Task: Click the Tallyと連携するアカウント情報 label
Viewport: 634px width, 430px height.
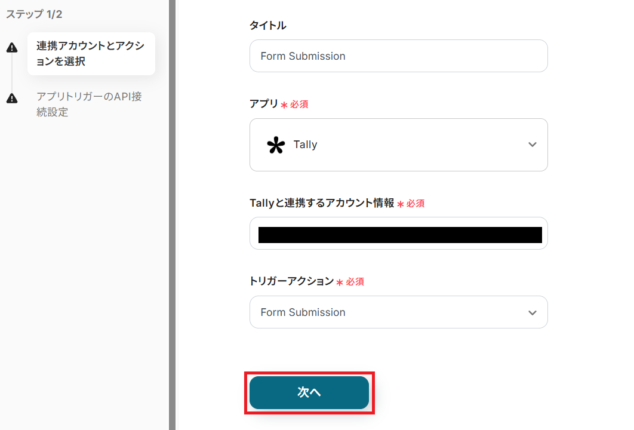Action: point(321,203)
